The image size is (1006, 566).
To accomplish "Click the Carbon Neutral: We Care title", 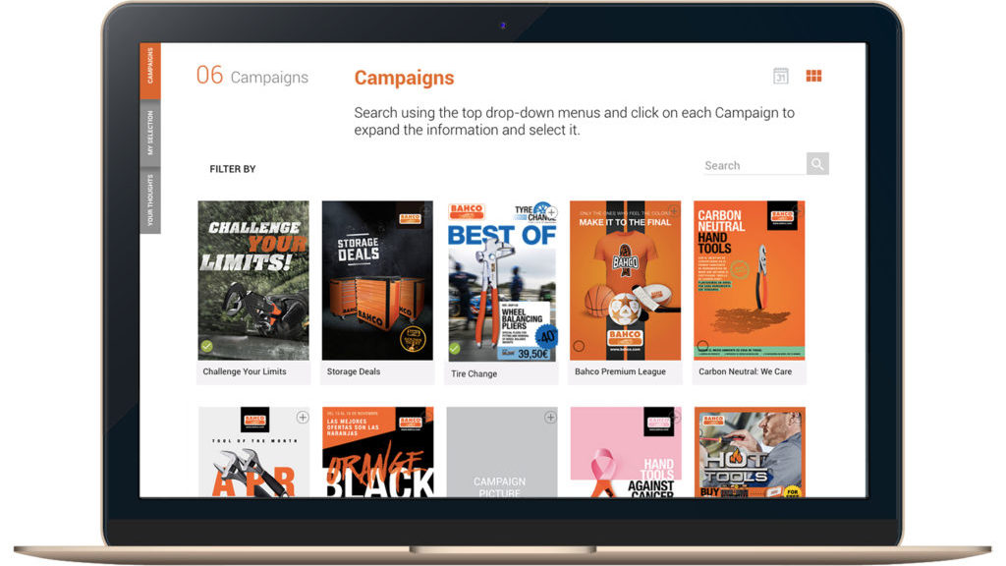I will (745, 372).
